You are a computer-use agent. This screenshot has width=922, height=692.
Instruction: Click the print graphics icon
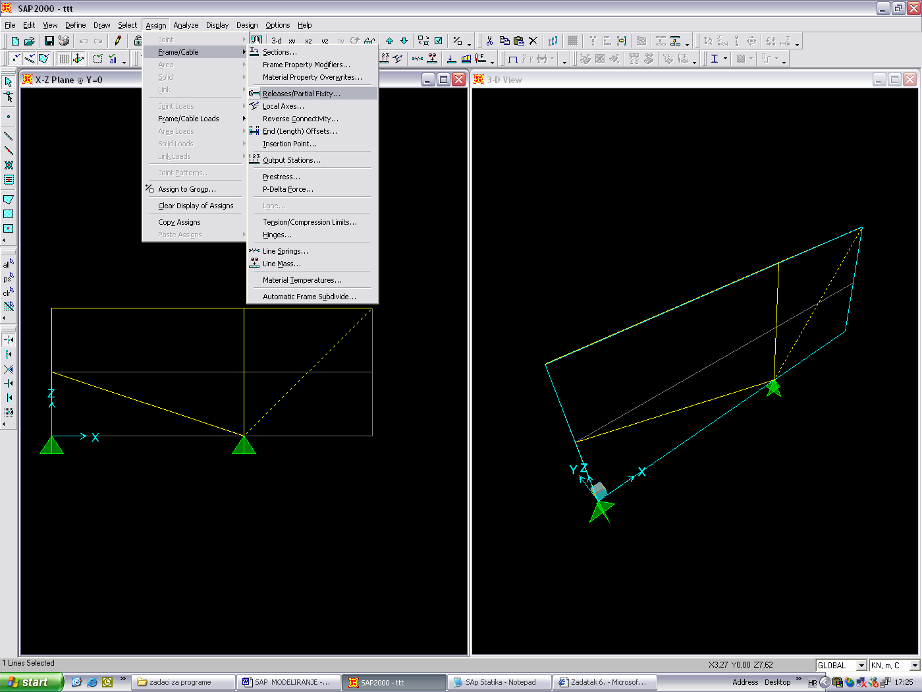point(64,41)
